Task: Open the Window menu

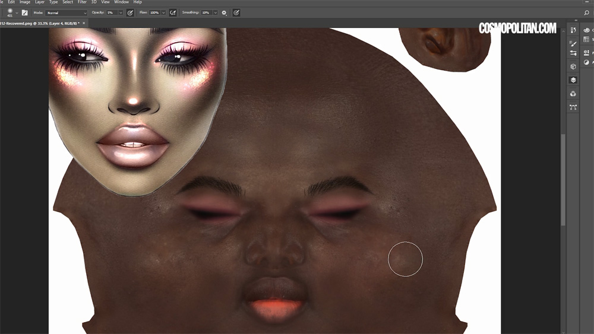Action: click(x=121, y=2)
